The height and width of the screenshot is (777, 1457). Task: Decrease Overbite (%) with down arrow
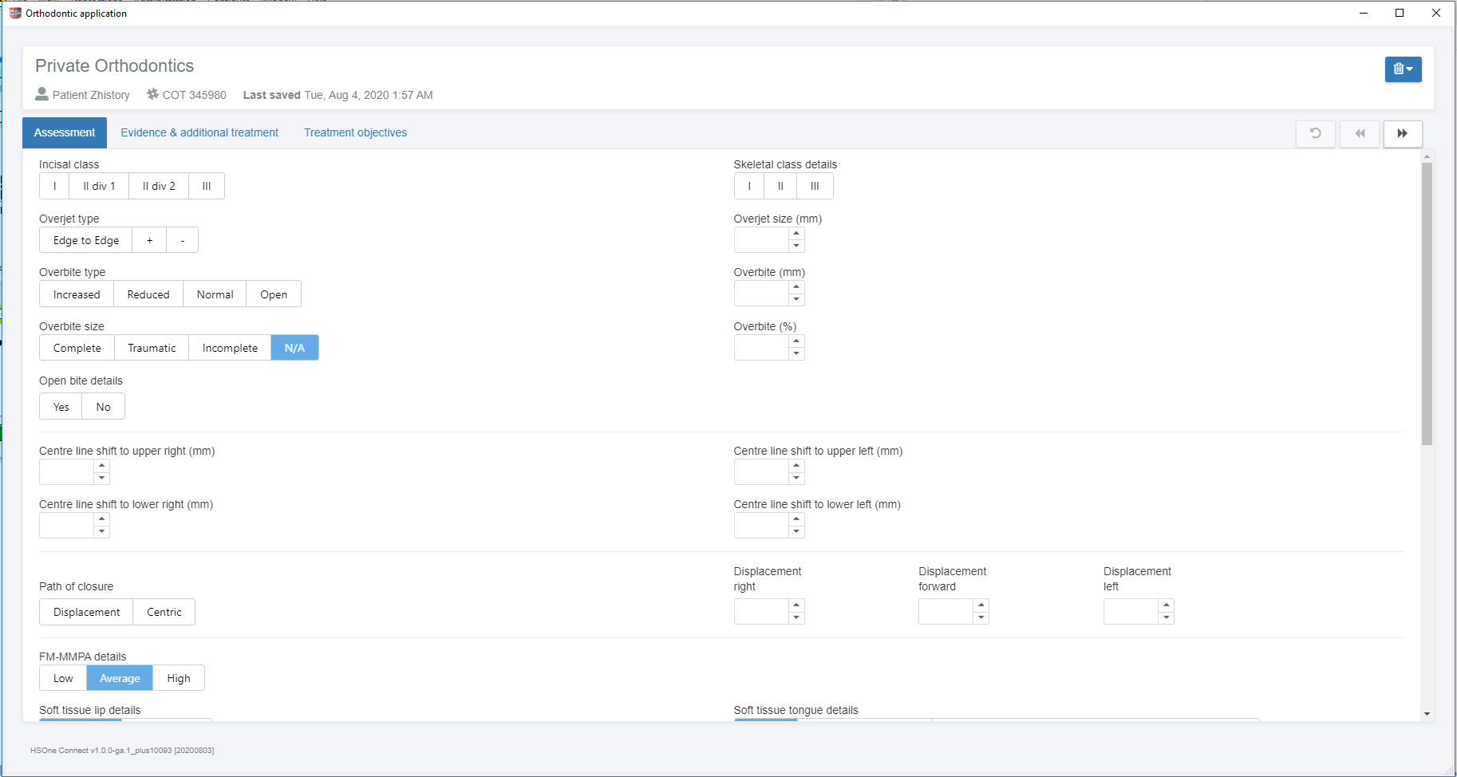tap(796, 353)
